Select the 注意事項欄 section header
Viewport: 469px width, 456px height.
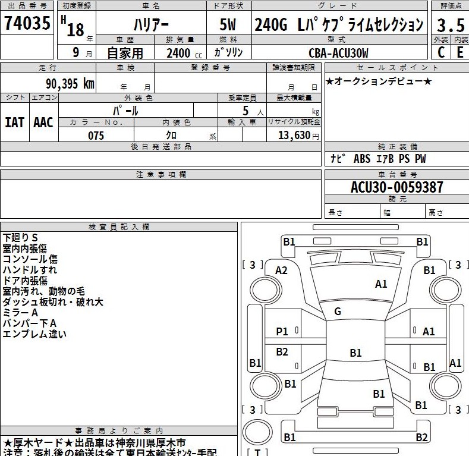tap(161, 175)
